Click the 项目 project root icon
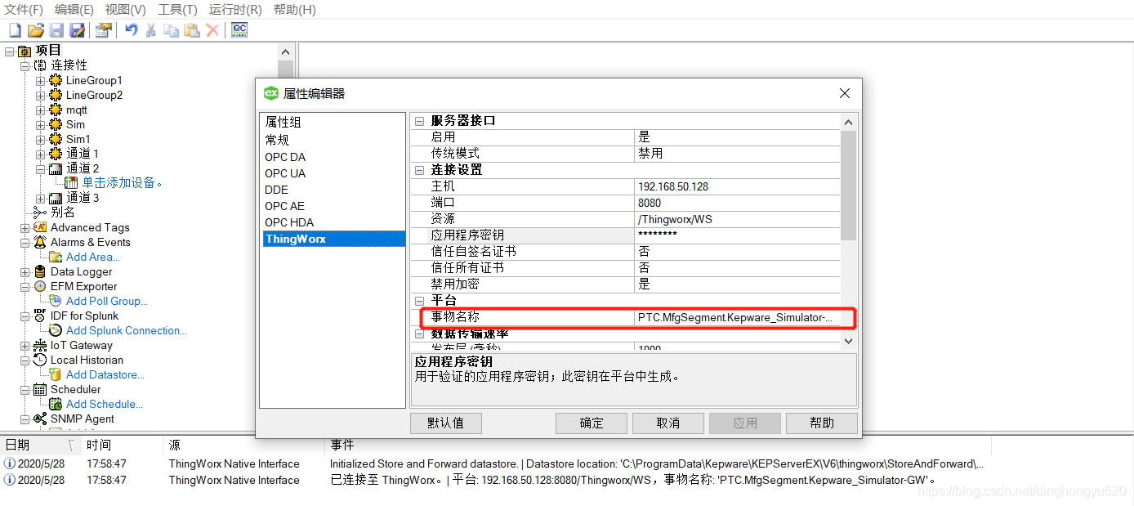The width and height of the screenshot is (1134, 506). coord(25,51)
